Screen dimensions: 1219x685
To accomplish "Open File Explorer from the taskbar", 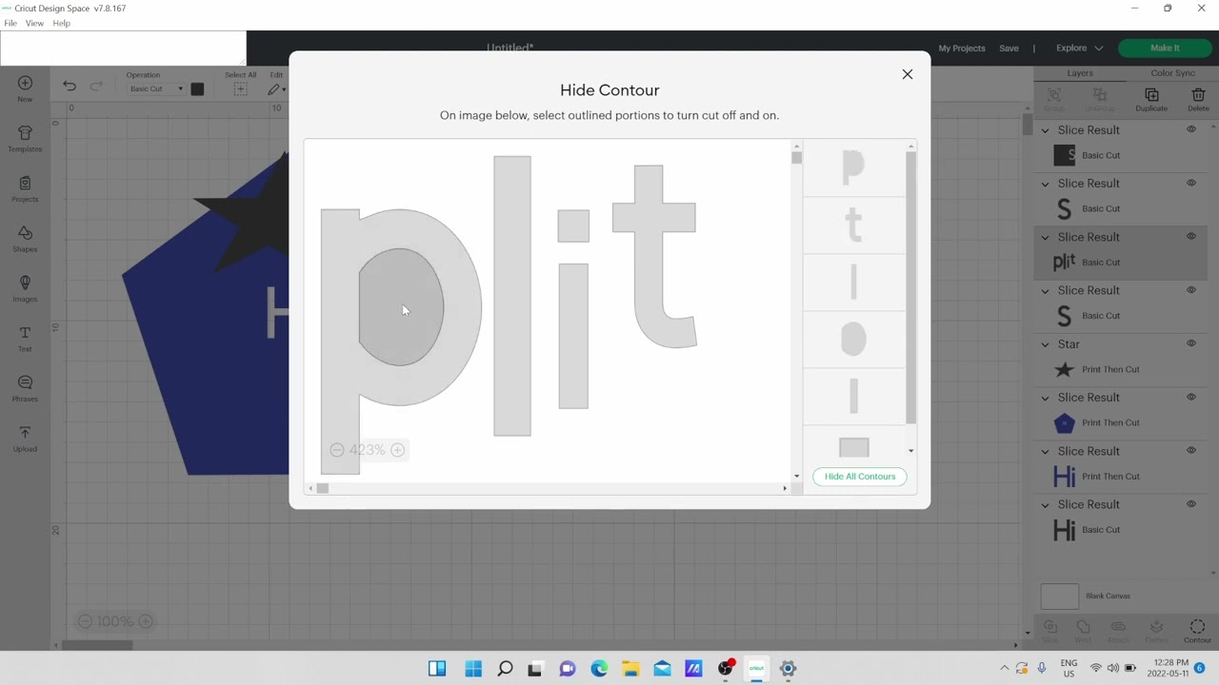I will tap(630, 669).
